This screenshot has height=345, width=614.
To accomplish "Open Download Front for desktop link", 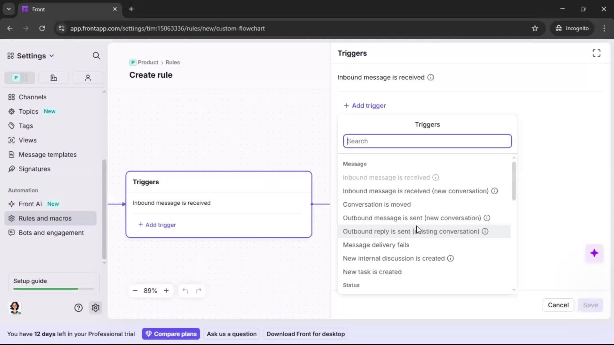I will [305, 334].
